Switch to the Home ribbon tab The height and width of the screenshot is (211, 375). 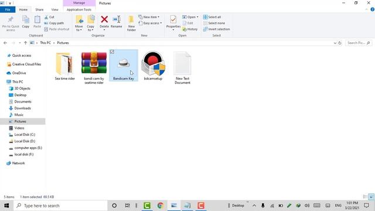pyautogui.click(x=23, y=9)
